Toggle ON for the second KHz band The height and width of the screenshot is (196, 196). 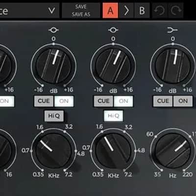click(x=123, y=101)
